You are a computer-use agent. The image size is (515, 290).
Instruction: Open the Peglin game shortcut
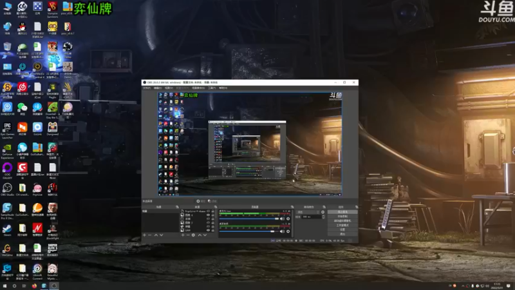pyautogui.click(x=52, y=90)
